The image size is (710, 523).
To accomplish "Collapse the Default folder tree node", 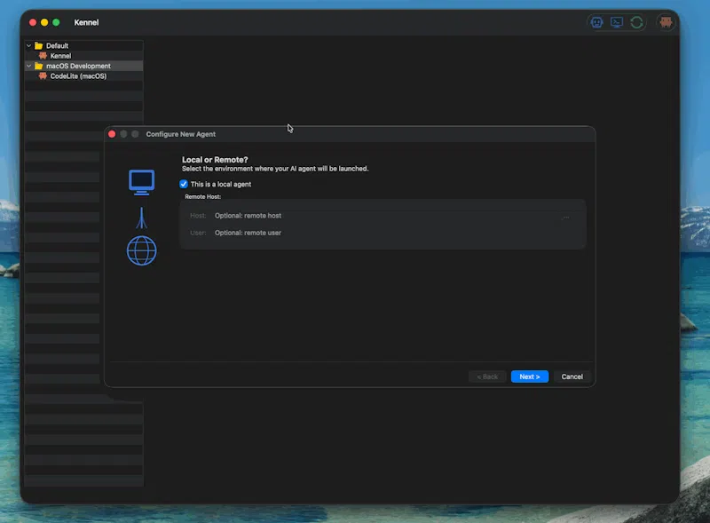I will click(29, 46).
